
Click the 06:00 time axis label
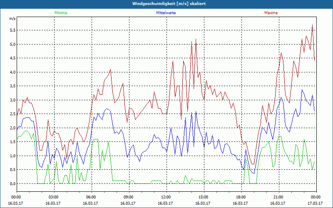(x=91, y=197)
